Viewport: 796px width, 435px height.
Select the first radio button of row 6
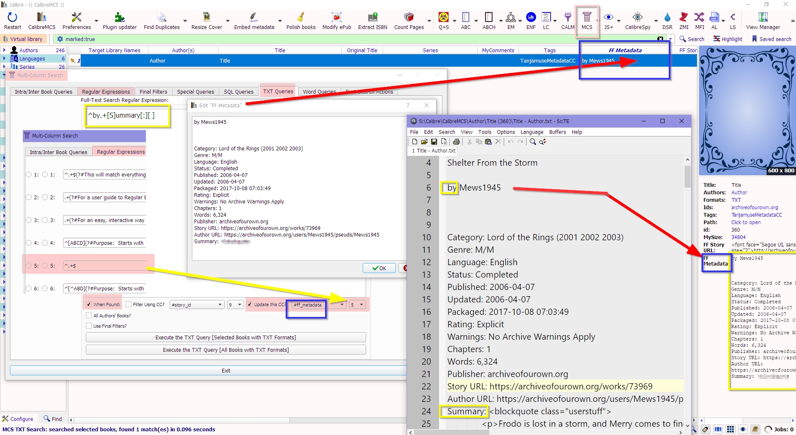(29, 289)
